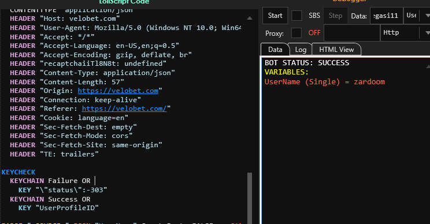This screenshot has width=430, height=224.
Task: Click the Data input field
Action: (387, 16)
